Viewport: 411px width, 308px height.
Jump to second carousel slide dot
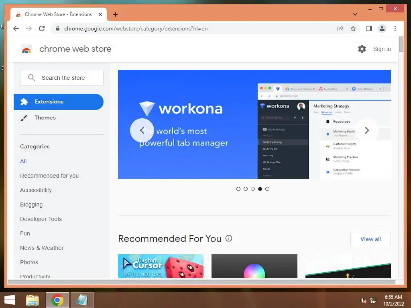246,189
